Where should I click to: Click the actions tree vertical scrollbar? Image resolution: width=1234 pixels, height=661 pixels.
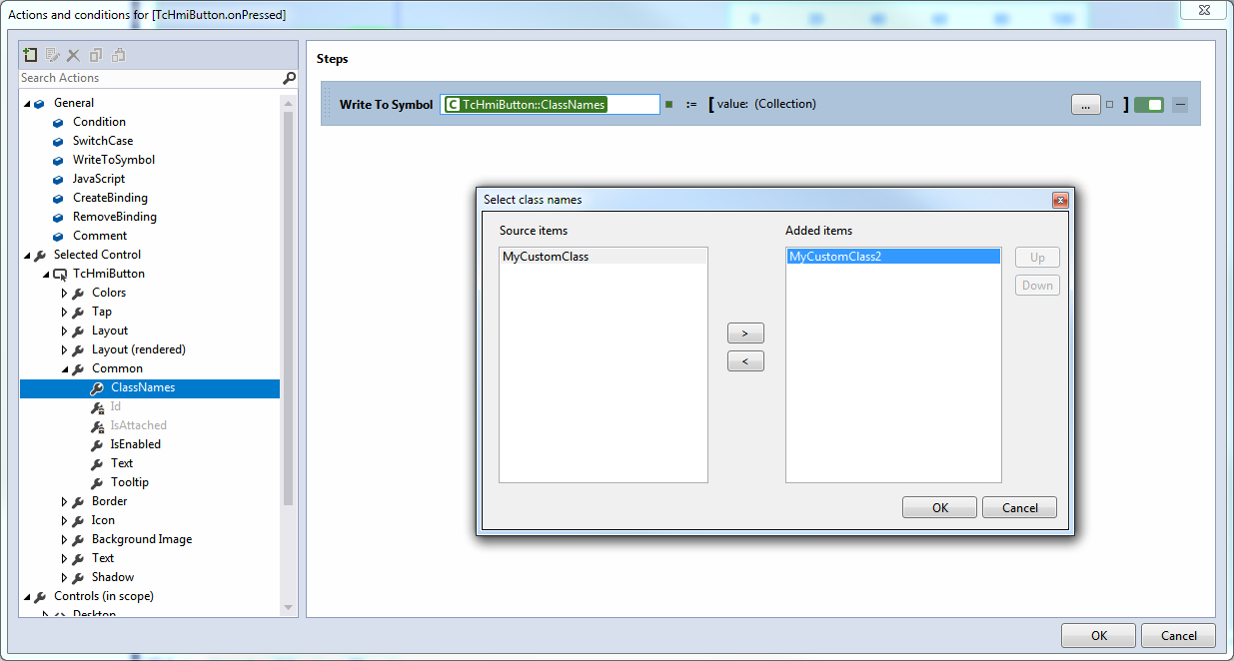pyautogui.click(x=289, y=310)
